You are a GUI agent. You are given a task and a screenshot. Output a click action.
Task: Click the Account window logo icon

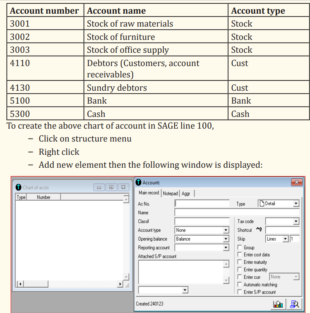click(x=138, y=182)
